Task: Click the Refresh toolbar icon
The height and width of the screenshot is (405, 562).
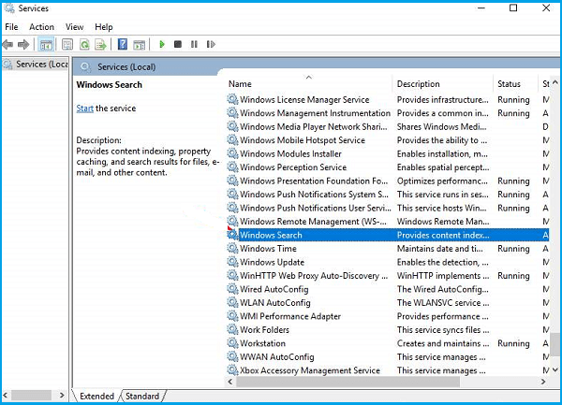Action: [85, 44]
